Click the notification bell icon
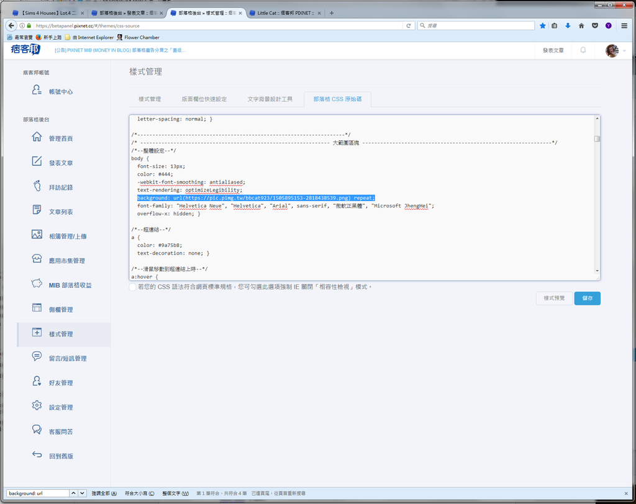 (x=583, y=50)
